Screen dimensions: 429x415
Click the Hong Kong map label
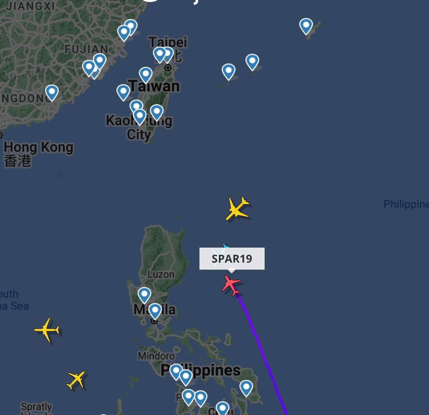click(x=39, y=147)
